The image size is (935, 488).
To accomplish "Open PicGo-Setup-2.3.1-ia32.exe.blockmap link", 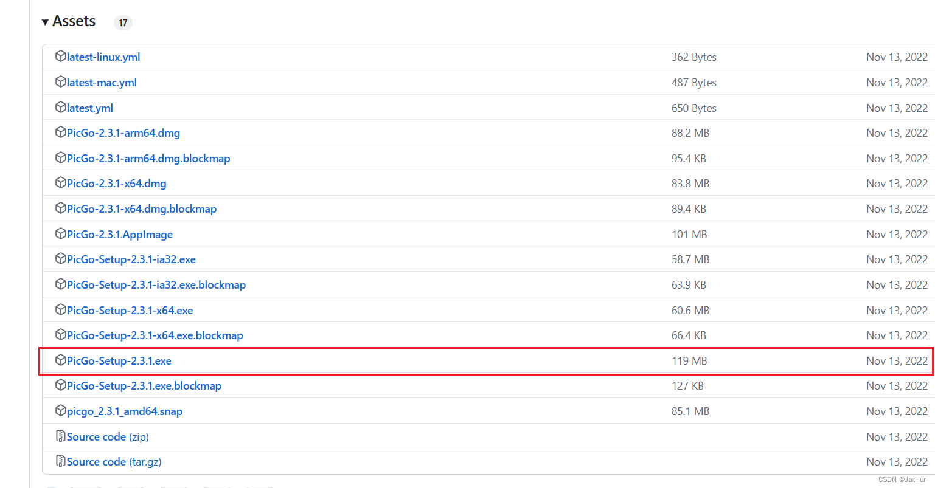I will [156, 285].
